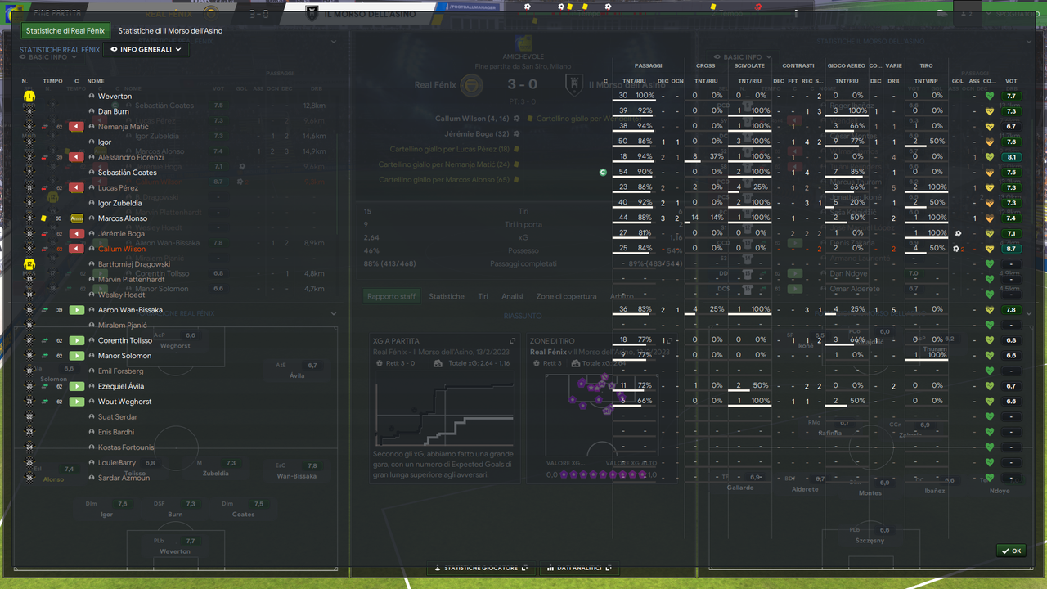Screen dimensions: 1047x589
Task: Click the goal ball icon in Callum Wilson's row
Action: click(x=955, y=249)
